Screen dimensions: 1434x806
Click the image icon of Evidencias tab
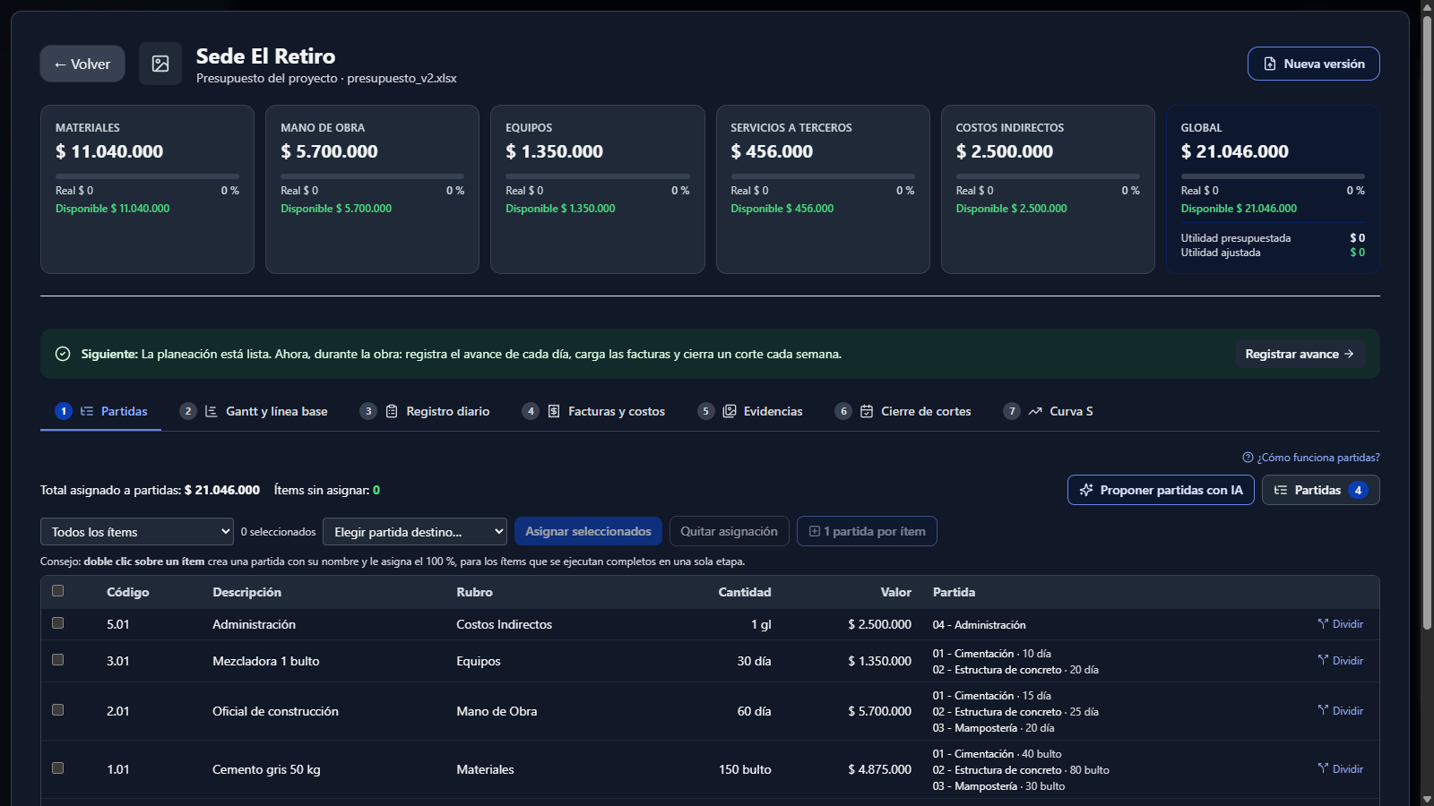[x=730, y=411]
